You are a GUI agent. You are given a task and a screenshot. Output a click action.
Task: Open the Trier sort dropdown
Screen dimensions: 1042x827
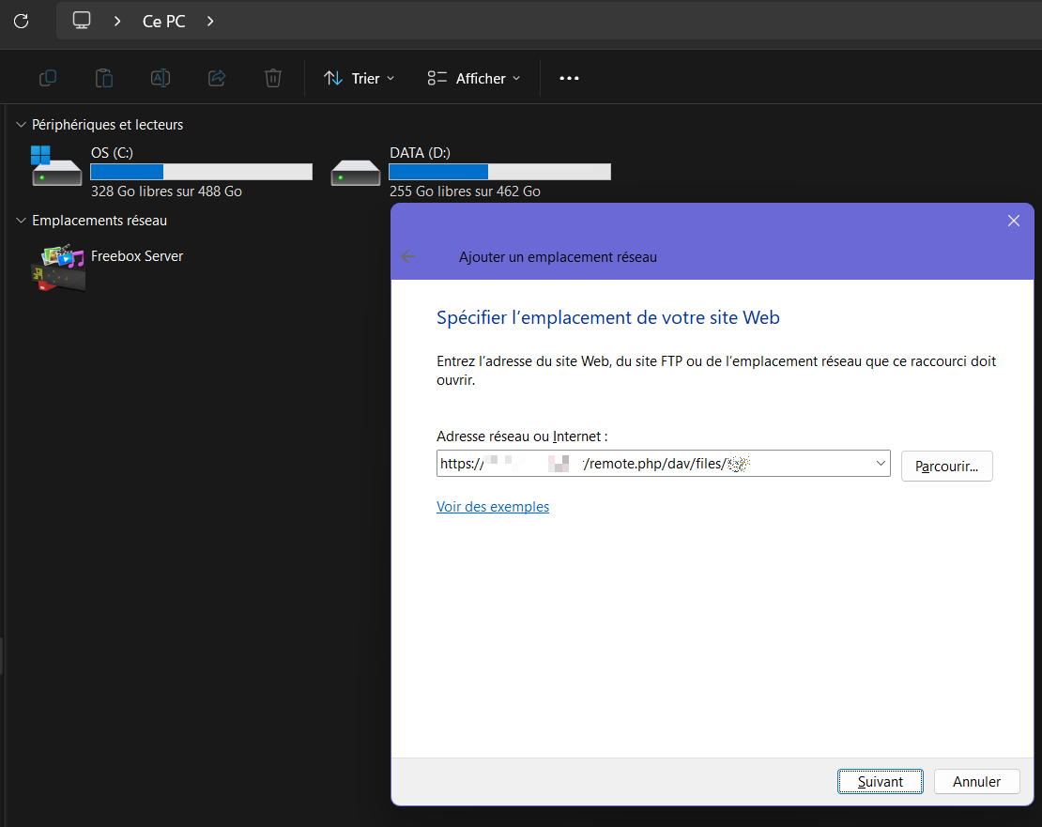(x=359, y=79)
